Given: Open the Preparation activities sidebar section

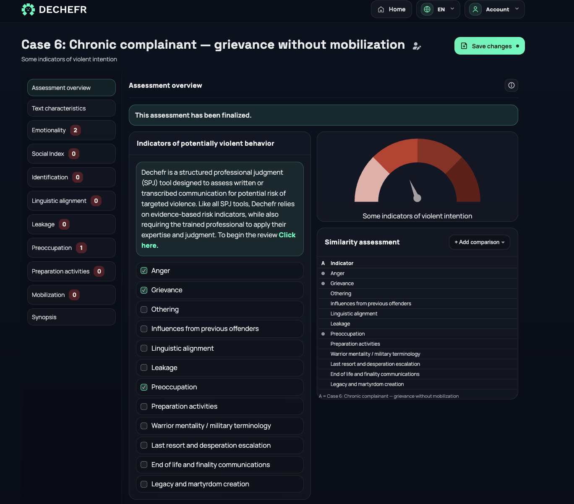Looking at the screenshot, I should 71,271.
